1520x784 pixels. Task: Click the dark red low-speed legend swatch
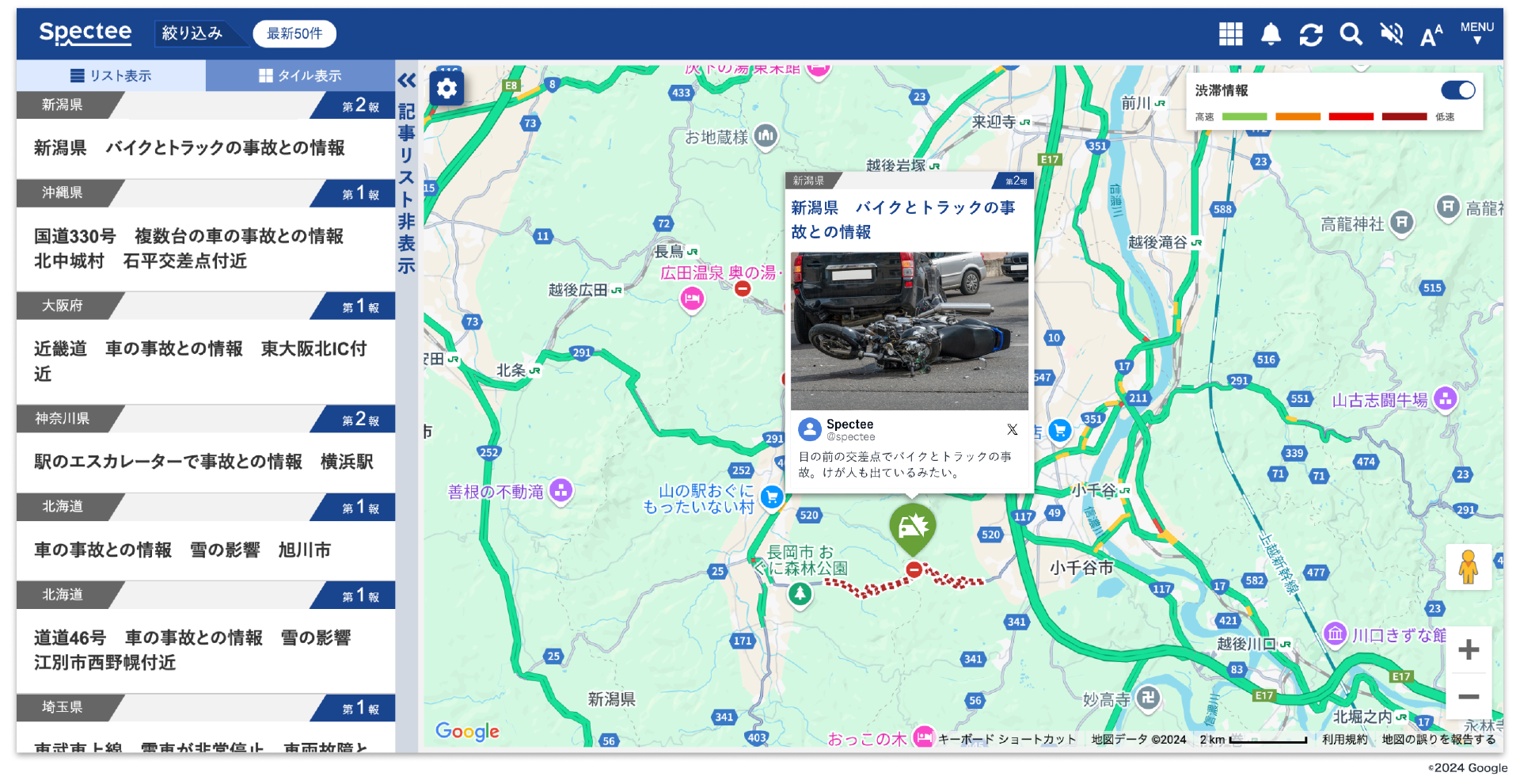tap(1404, 117)
